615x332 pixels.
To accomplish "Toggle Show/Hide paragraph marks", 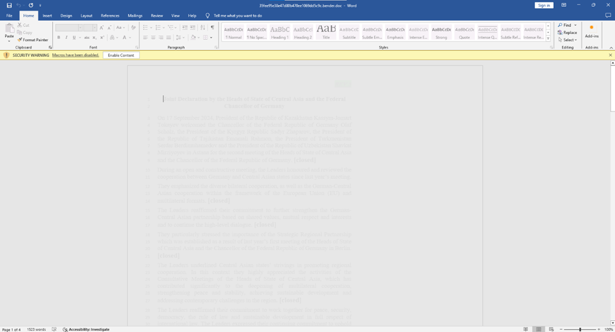I will [x=213, y=28].
